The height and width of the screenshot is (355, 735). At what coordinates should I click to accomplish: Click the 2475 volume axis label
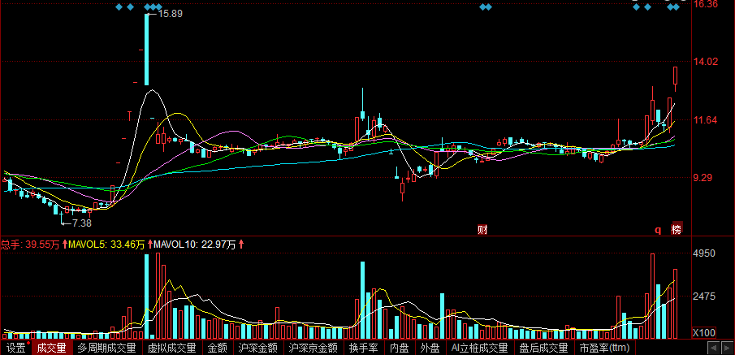[x=704, y=297]
